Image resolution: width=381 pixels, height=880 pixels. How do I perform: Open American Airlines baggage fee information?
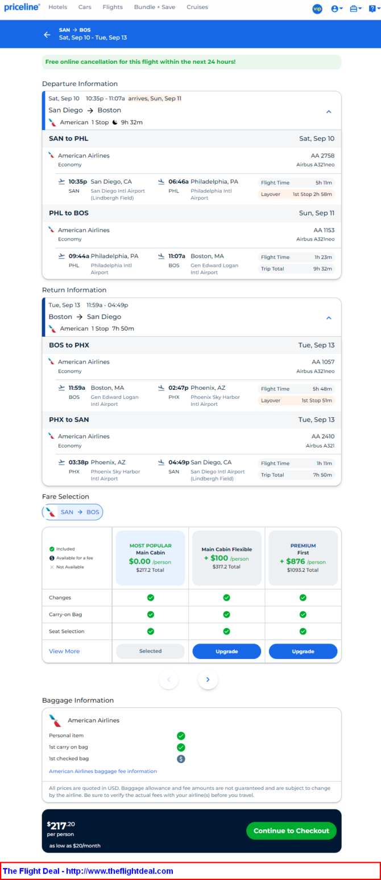click(103, 771)
